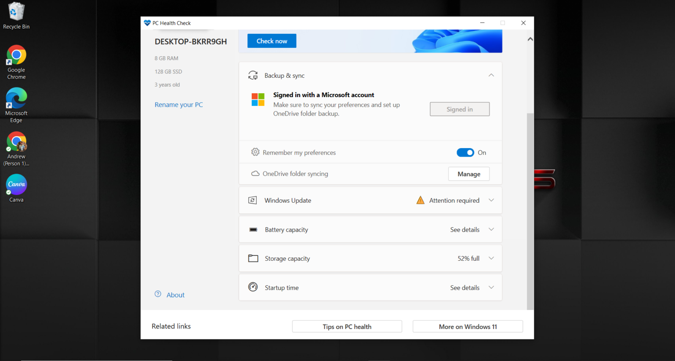Image resolution: width=675 pixels, height=361 pixels.
Task: Click the scrollbar up arrow
Action: tap(530, 39)
